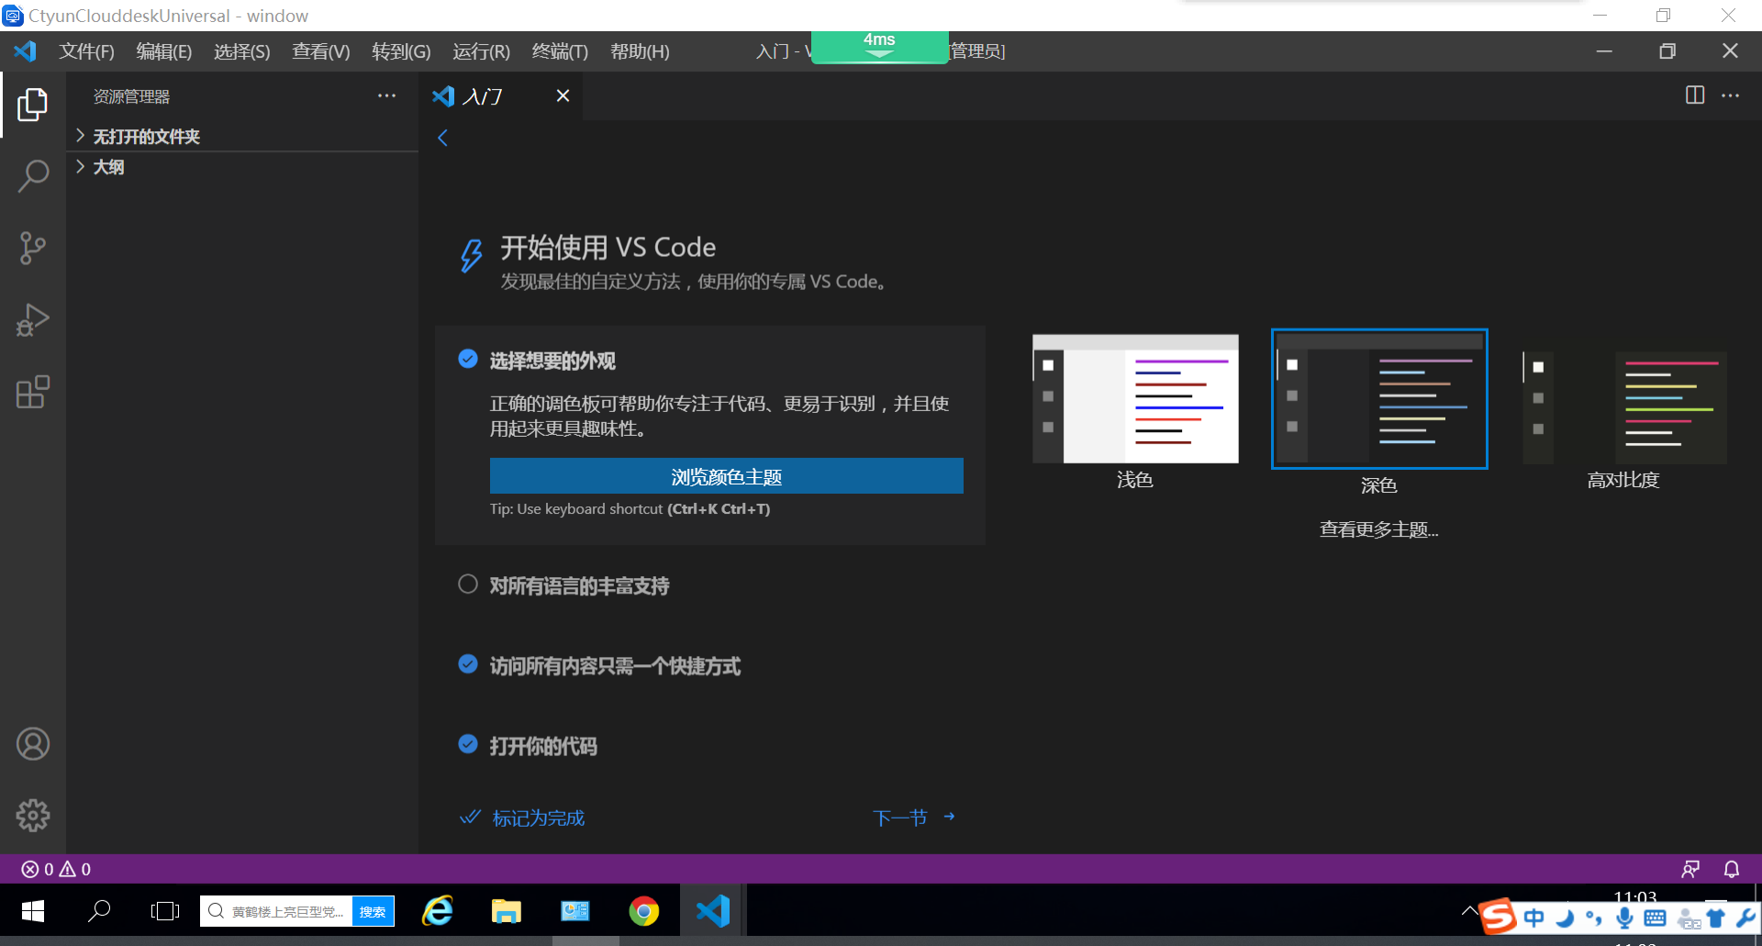Image resolution: width=1762 pixels, height=946 pixels.
Task: Click the notifications bell in the status bar
Action: (1731, 869)
